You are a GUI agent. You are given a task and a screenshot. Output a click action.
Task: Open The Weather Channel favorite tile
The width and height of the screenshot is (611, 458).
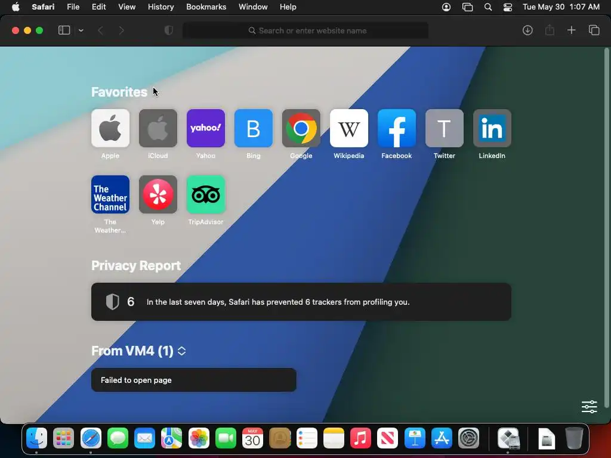point(110,194)
